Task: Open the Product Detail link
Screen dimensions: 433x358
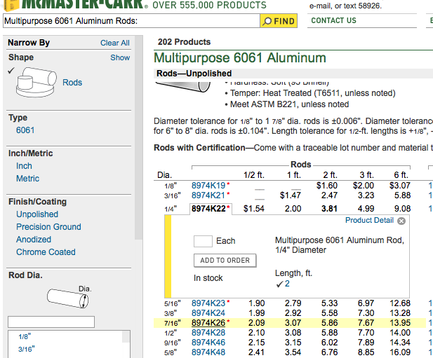Action: [x=369, y=220]
